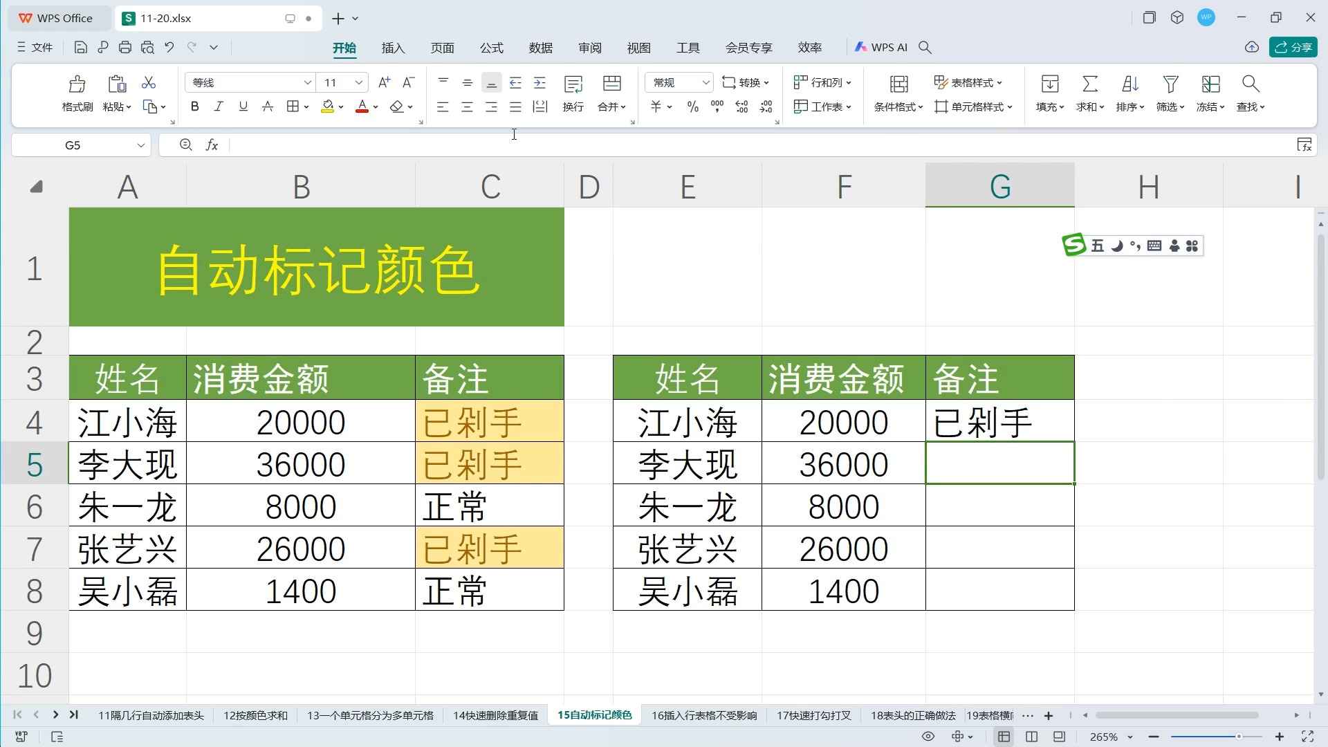Click the zoom slider handle

(1239, 737)
